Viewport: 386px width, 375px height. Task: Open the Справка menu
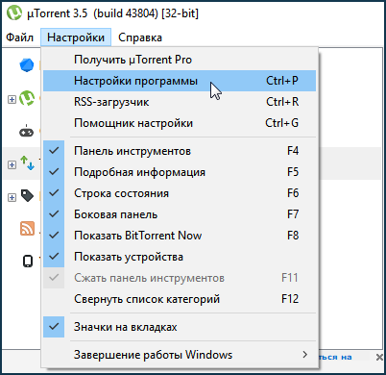pyautogui.click(x=140, y=37)
